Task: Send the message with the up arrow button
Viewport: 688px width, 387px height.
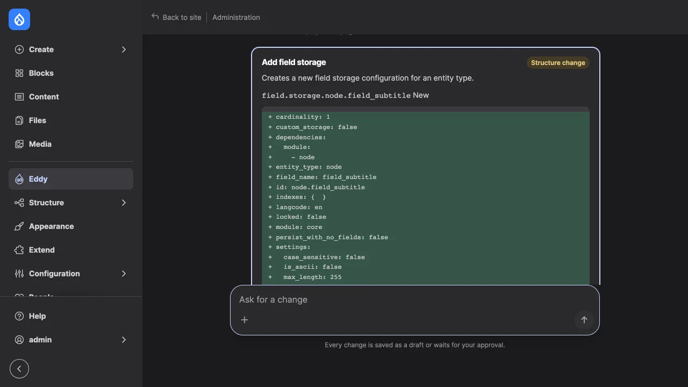Action: 584,320
